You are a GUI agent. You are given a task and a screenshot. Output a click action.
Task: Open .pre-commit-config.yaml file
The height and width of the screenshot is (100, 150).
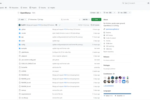coord(28,60)
